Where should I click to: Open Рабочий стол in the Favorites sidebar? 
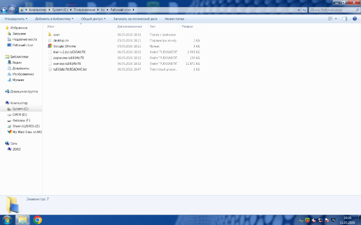click(23, 45)
